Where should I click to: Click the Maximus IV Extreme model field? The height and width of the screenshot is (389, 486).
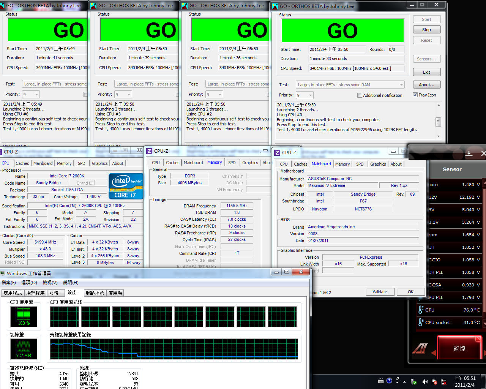(x=342, y=185)
